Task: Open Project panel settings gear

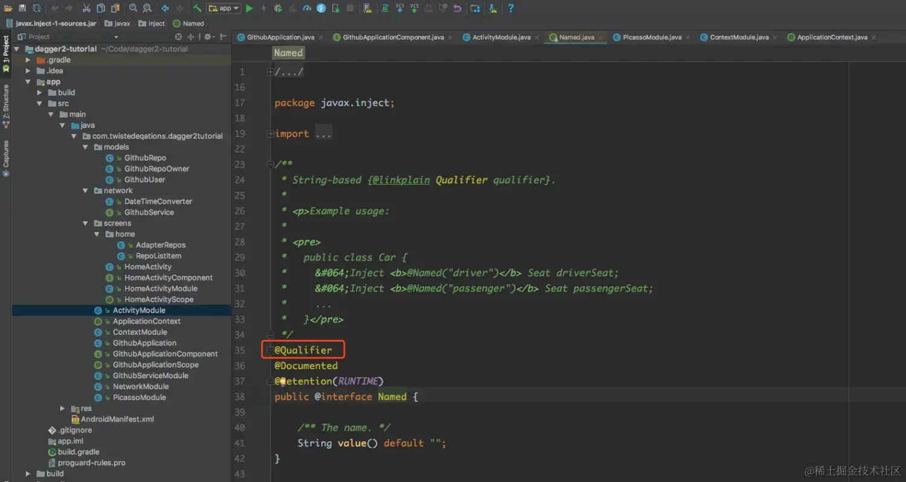Action: click(208, 37)
